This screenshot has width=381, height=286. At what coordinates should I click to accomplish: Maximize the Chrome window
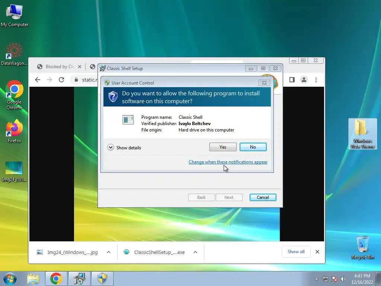(x=303, y=60)
